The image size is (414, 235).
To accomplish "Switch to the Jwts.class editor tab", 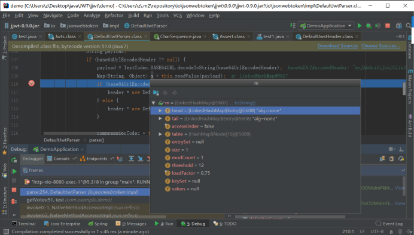I will (x=65, y=36).
